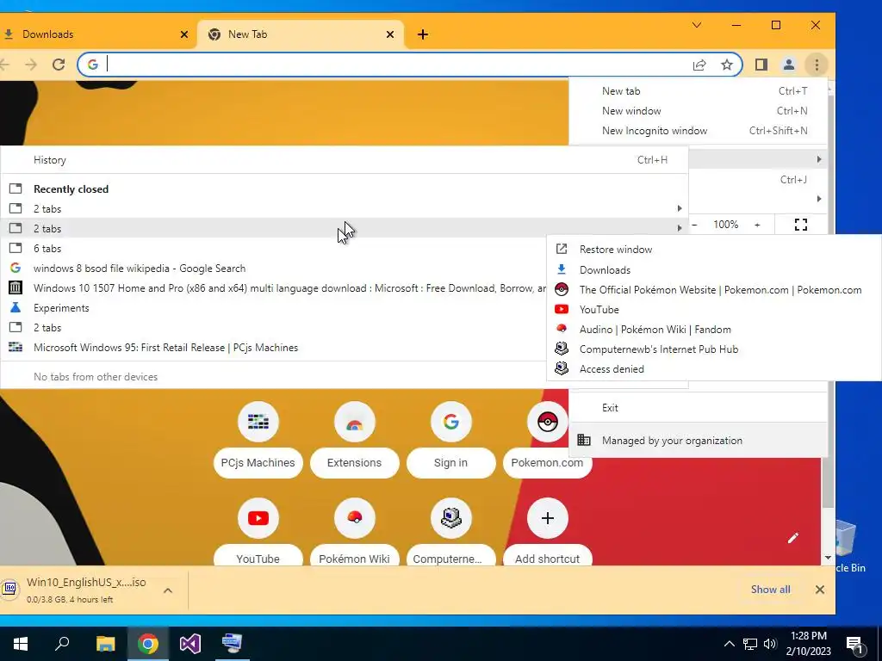Open Pokémon Wiki shortcut tile
Screen dimensions: 882x661
click(354, 517)
